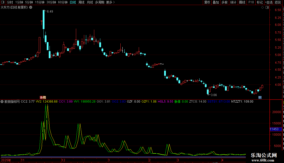
Task: Click the 统计 statistics button
Action: (233, 2)
